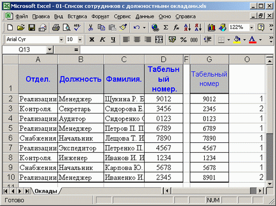
Task: Sort descending Я-А icon
Action: (198, 28)
